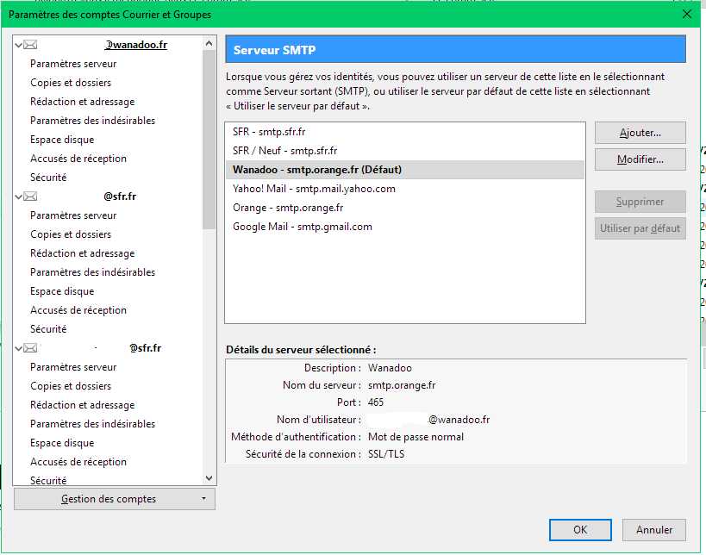Click Modifier to edit the selected server

point(640,159)
